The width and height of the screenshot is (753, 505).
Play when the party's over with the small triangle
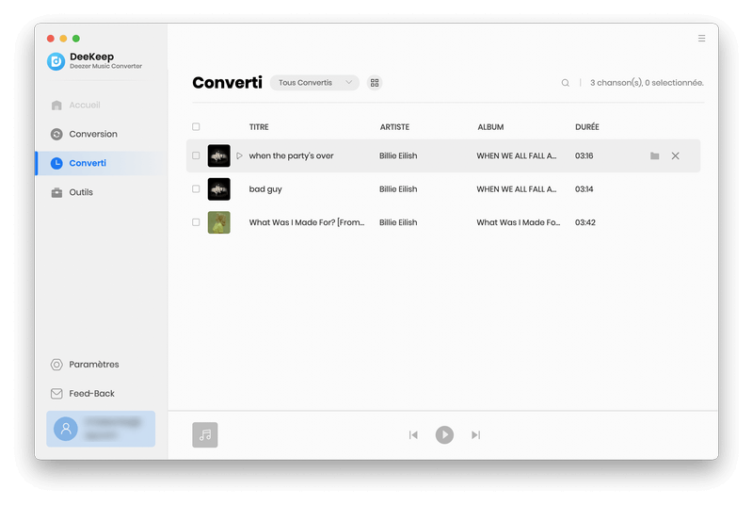point(239,155)
